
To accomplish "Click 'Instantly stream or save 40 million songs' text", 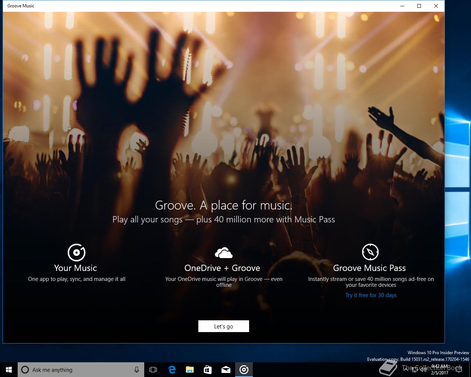I will (x=371, y=282).
